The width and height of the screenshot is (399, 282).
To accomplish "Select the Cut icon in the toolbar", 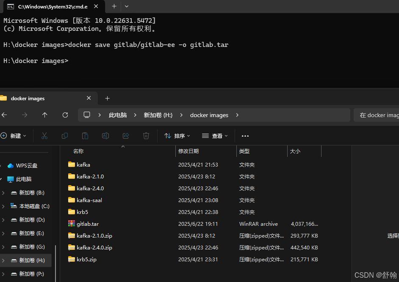I will (44, 135).
